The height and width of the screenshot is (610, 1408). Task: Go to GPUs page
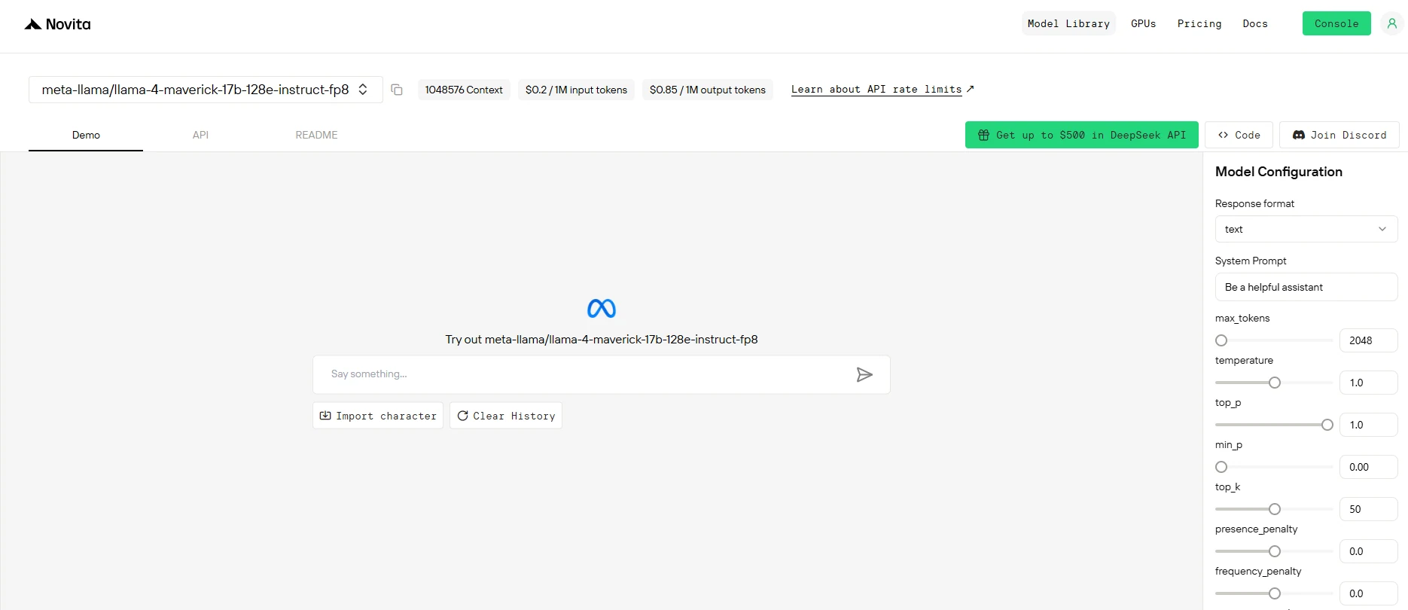coord(1143,23)
